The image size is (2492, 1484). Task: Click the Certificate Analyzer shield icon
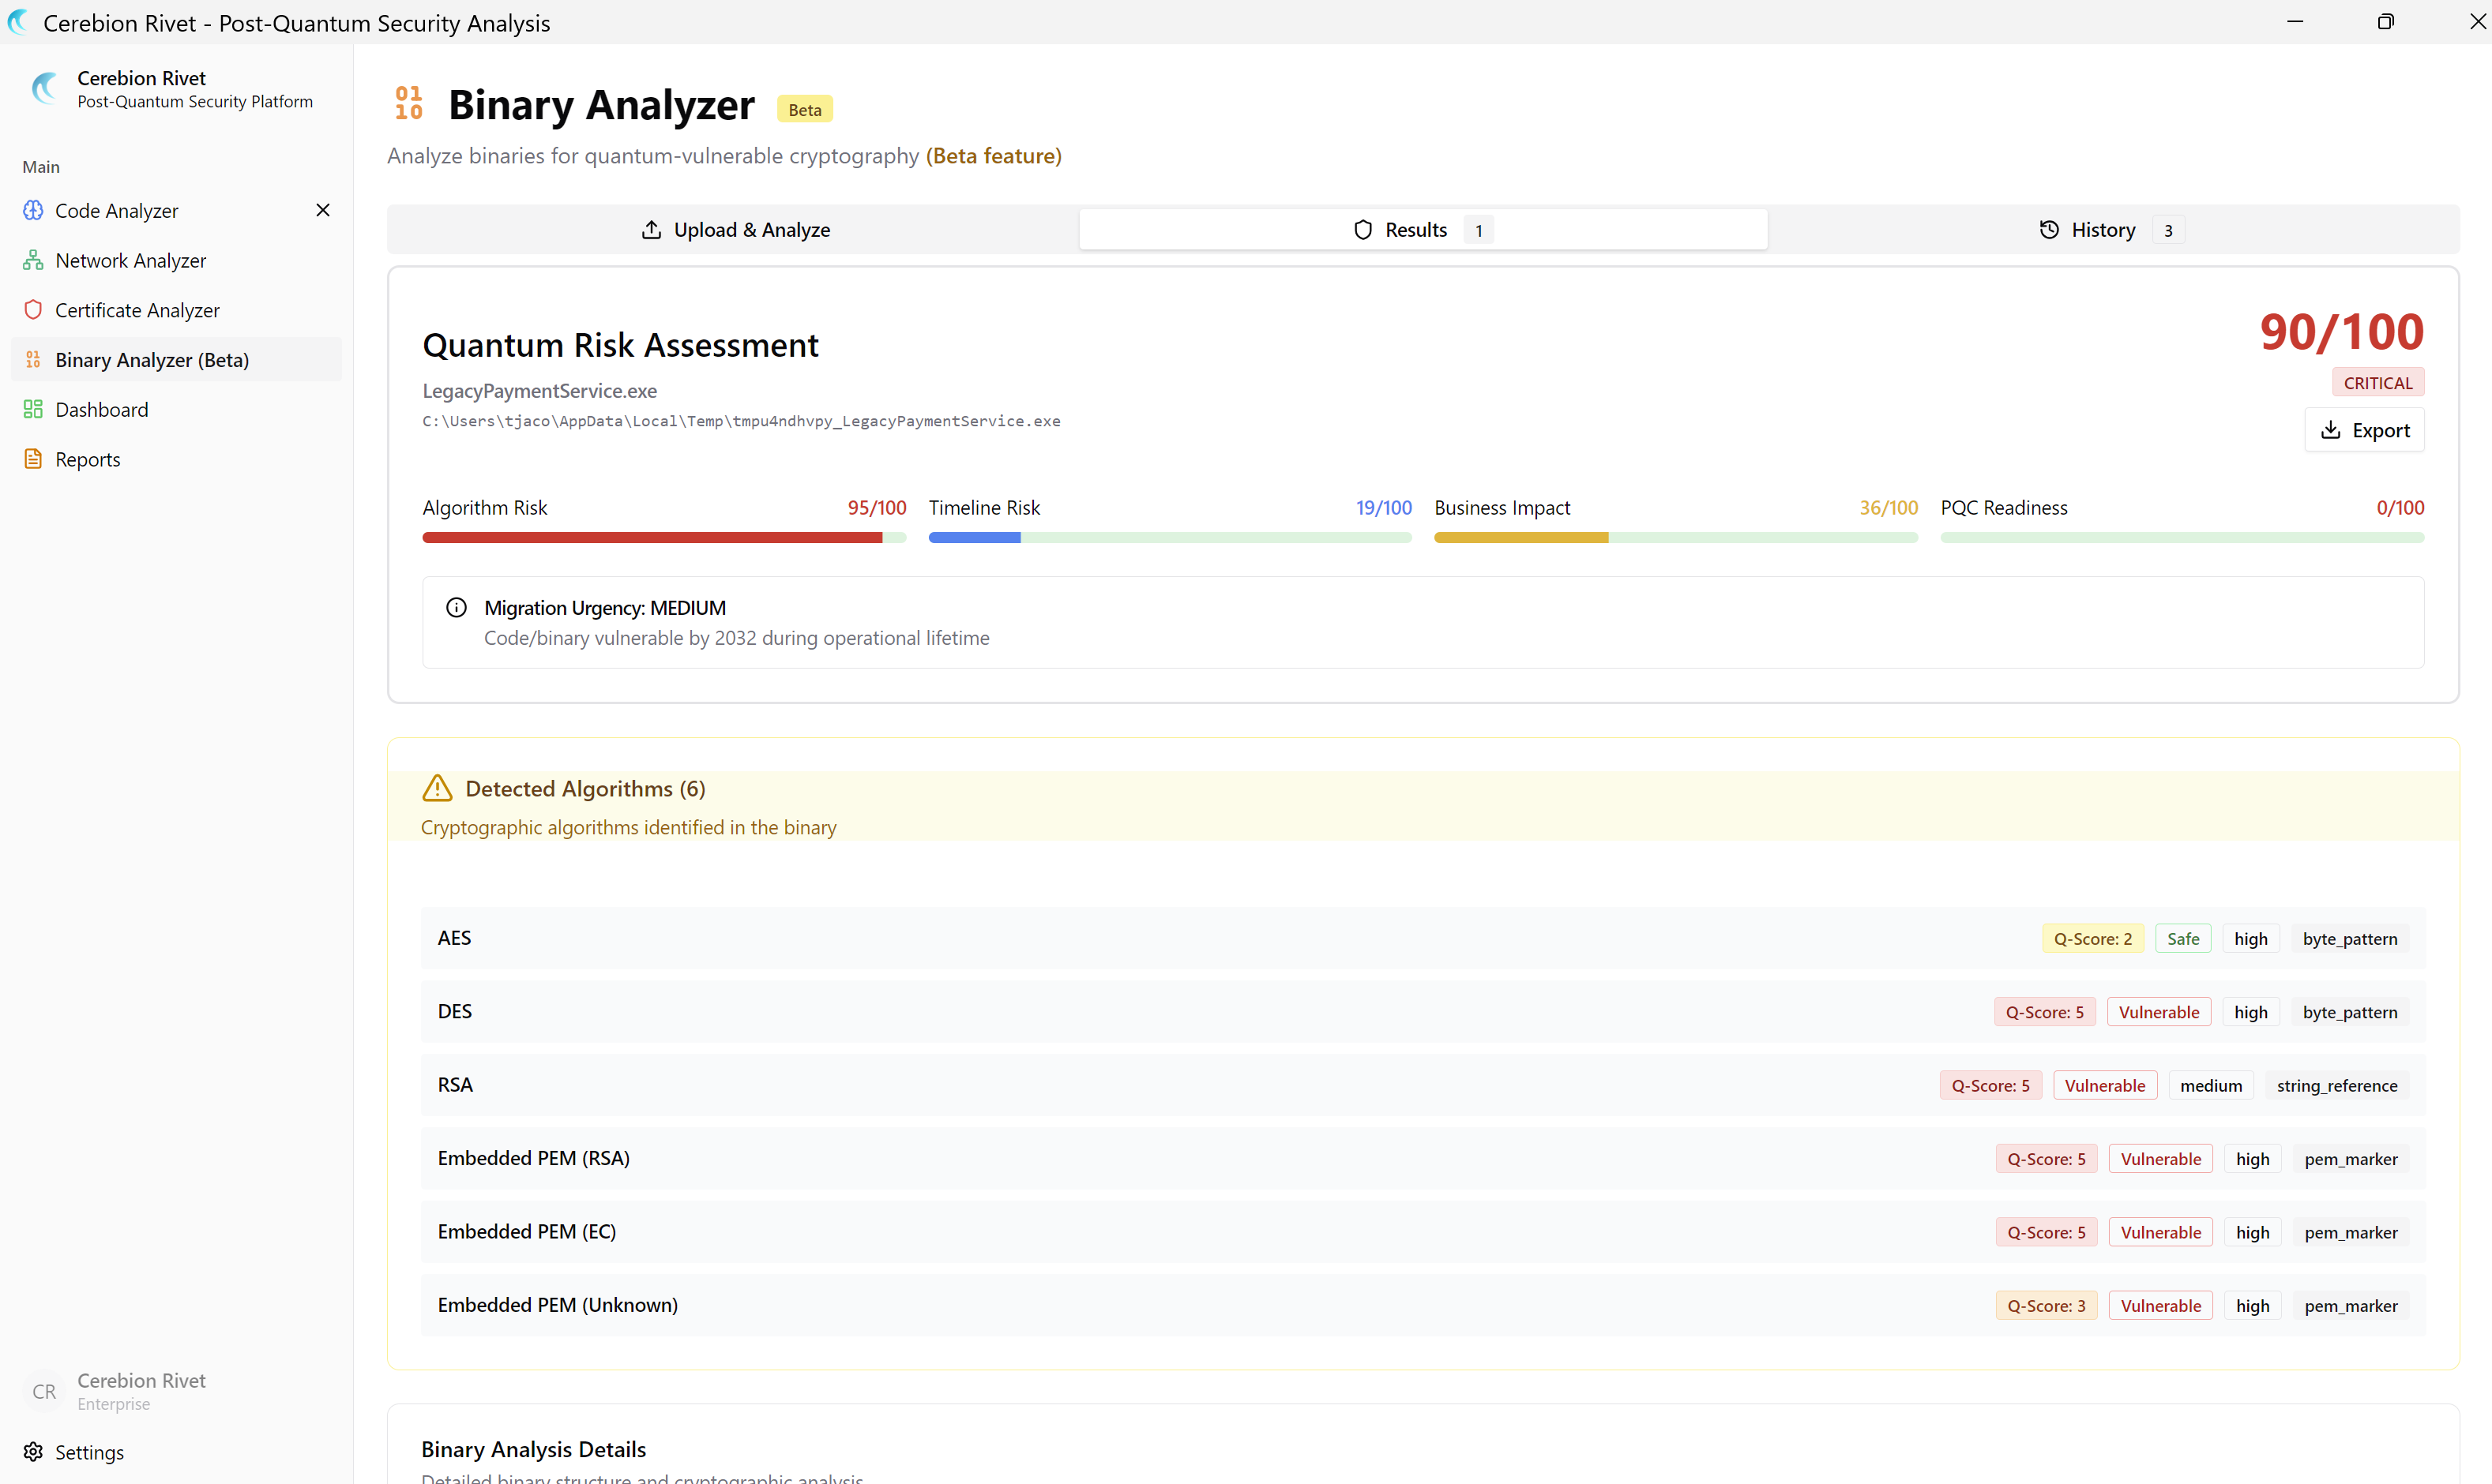(x=33, y=310)
